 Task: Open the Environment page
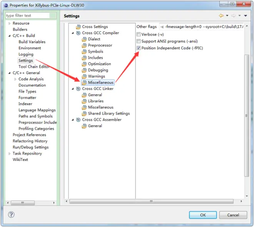click(x=30, y=48)
